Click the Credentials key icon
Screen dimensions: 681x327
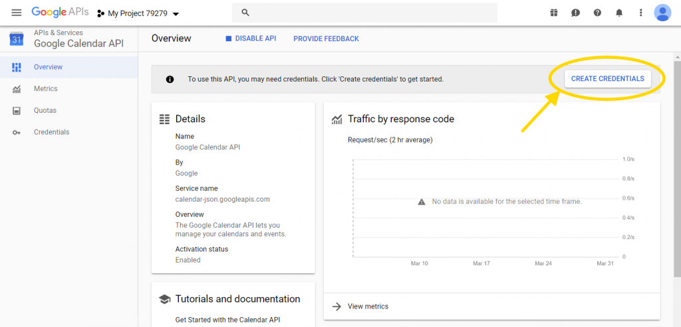coord(17,133)
